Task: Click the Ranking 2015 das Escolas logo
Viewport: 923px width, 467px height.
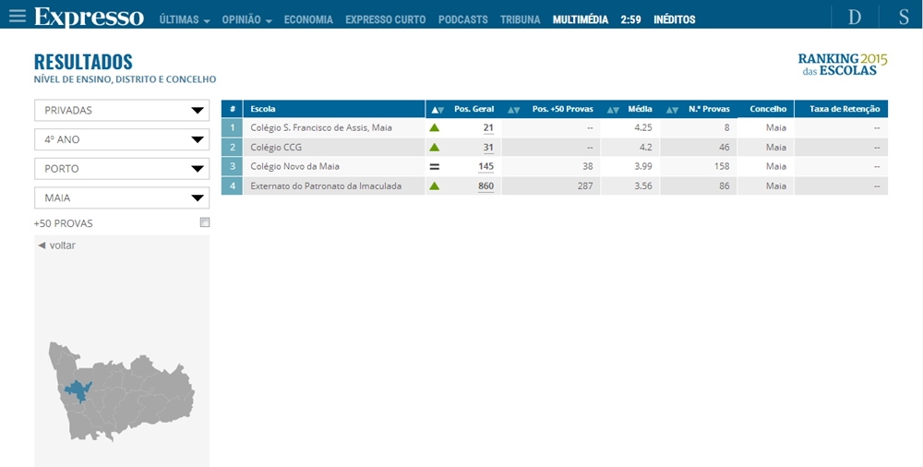Action: [x=843, y=65]
